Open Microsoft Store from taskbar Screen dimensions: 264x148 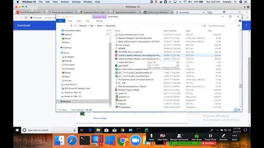pos(106,130)
